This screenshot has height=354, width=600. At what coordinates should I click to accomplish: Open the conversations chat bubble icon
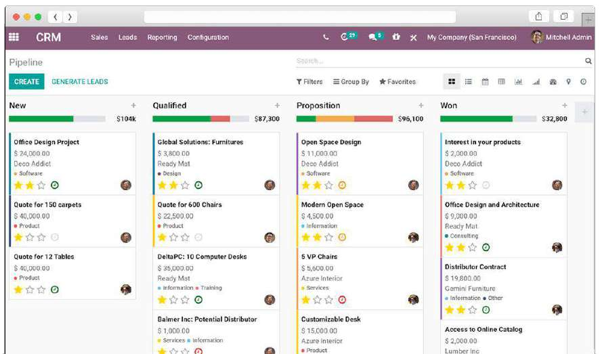pos(375,37)
